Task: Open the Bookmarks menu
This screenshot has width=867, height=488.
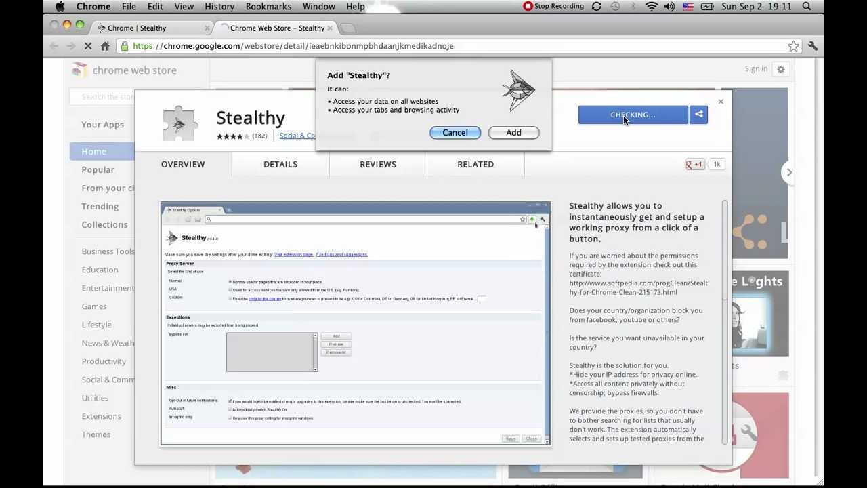Action: pyautogui.click(x=268, y=7)
